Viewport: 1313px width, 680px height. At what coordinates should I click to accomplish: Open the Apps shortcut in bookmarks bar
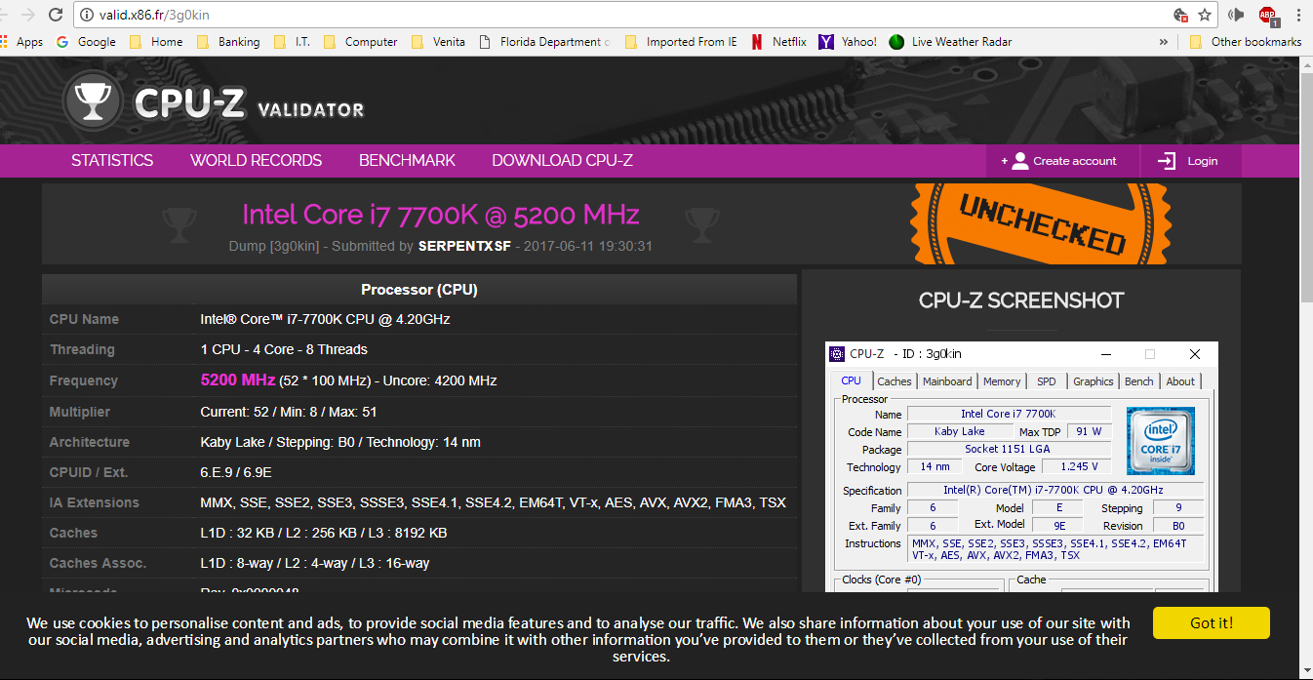21,42
